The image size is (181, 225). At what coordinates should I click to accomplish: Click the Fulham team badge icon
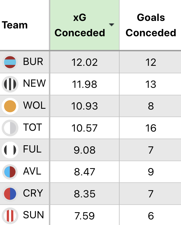(x=10, y=150)
